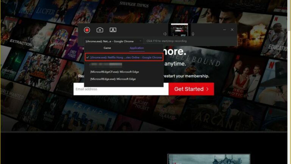Take a screenshot with the camera icon

pyautogui.click(x=100, y=30)
